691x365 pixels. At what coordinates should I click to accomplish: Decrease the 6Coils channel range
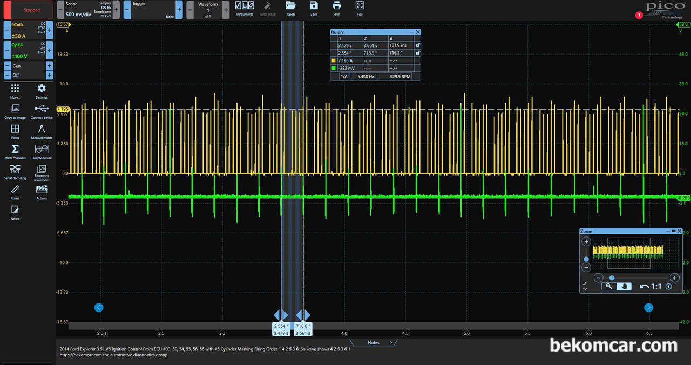pos(7,30)
